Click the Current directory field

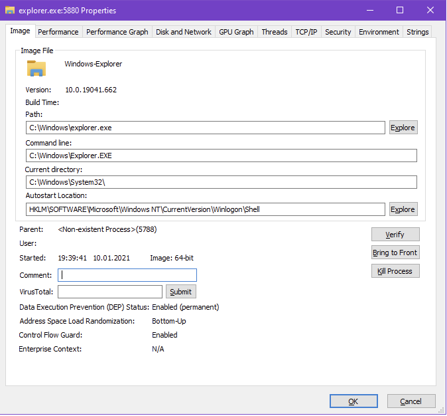coord(222,182)
